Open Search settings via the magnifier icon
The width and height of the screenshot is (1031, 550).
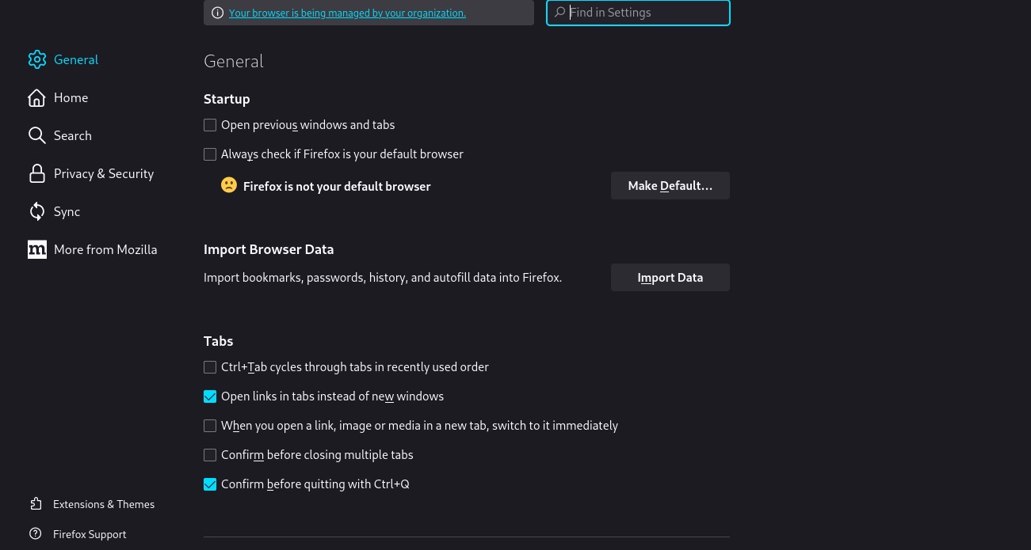[36, 135]
